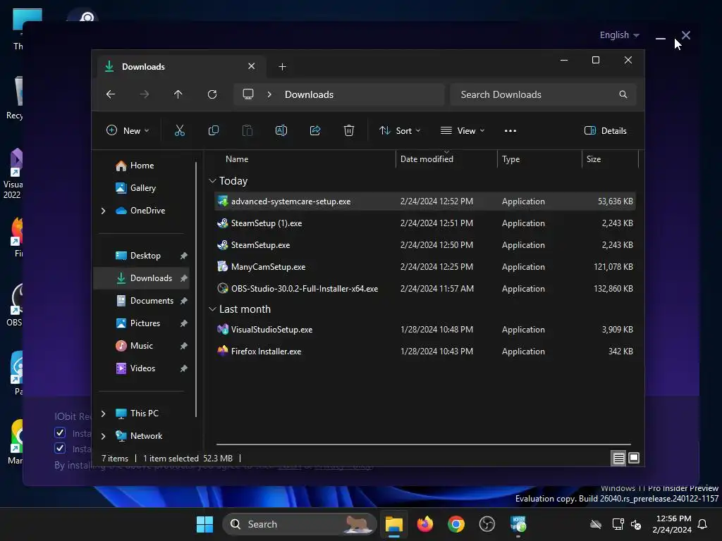Toggle the Details pane
This screenshot has height=541, width=722.
[x=605, y=130]
